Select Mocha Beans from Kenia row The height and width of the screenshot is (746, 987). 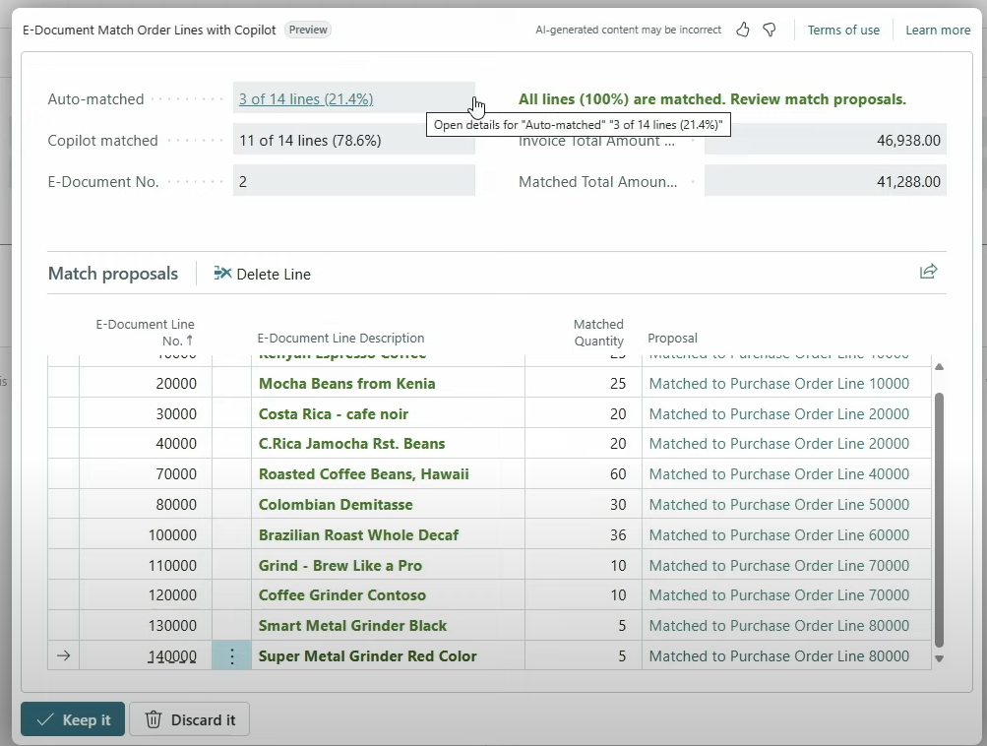click(489, 384)
